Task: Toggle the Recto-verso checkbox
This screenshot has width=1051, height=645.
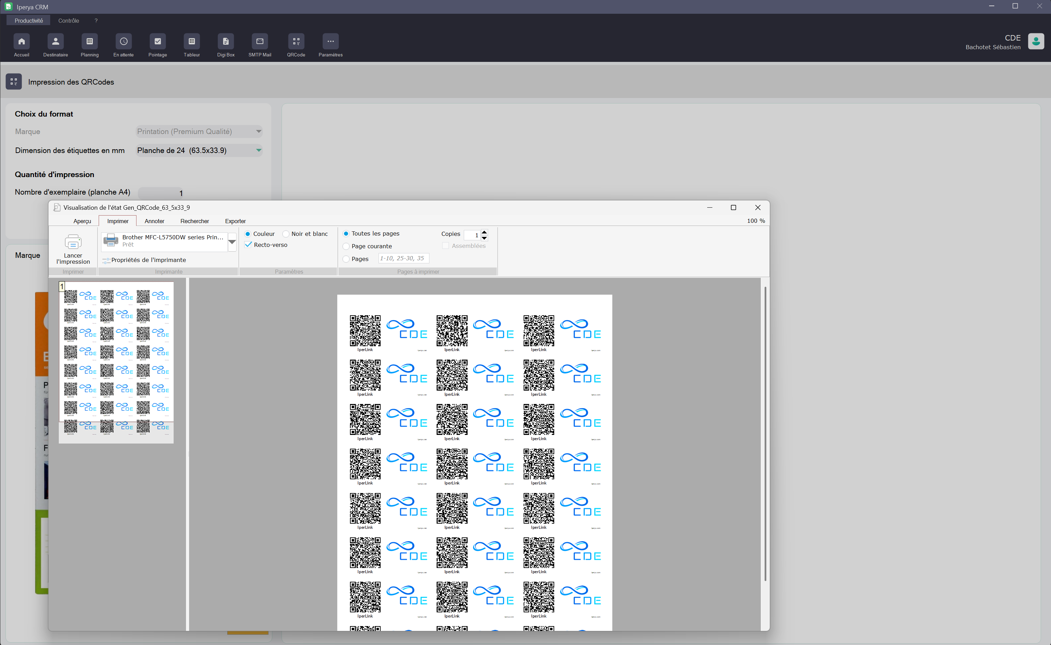Action: pyautogui.click(x=248, y=245)
